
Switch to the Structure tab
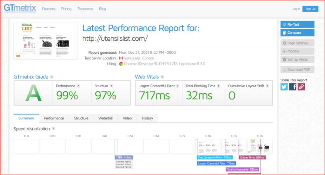(x=81, y=118)
